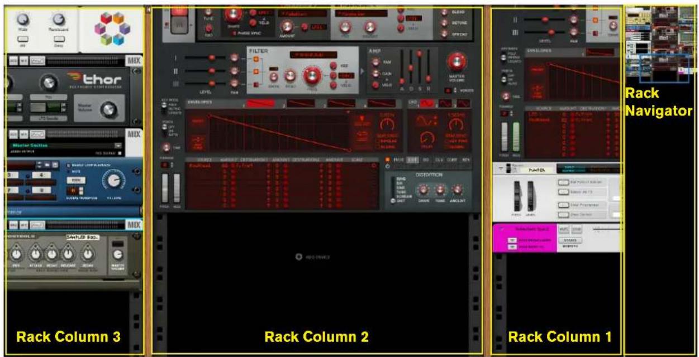Step the VOICES count selector
The height and width of the screenshot is (357, 699).
pyautogui.click(x=454, y=90)
